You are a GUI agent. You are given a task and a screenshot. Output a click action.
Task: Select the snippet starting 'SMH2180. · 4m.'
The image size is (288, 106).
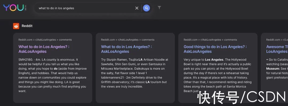(53, 75)
